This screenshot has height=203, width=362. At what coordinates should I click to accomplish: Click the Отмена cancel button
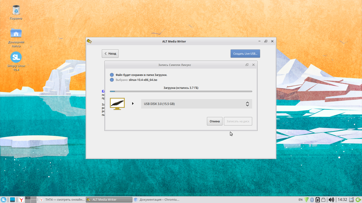click(215, 121)
